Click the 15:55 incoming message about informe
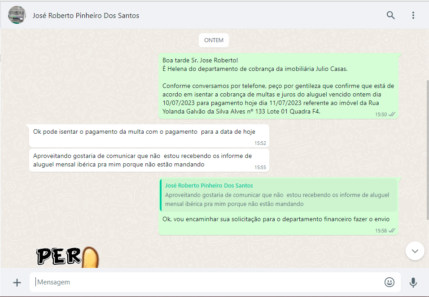The image size is (429, 297). click(142, 160)
